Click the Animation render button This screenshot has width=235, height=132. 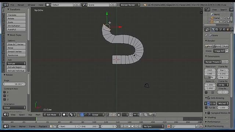[217, 46]
